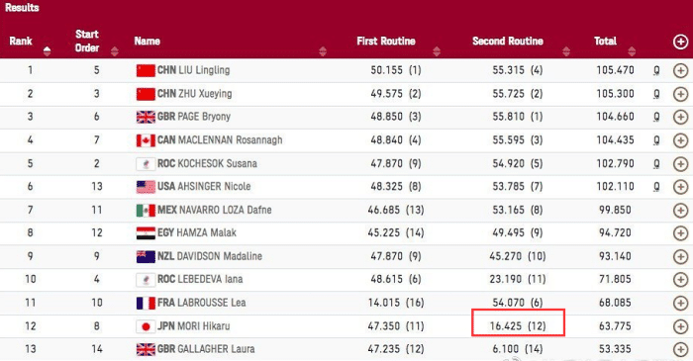Expand all rows with header plus icon
The height and width of the screenshot is (361, 693).
tap(680, 42)
